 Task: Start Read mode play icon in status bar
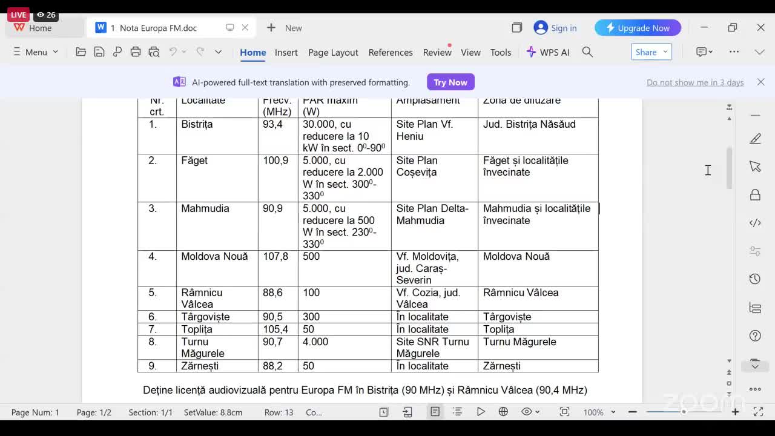click(481, 412)
